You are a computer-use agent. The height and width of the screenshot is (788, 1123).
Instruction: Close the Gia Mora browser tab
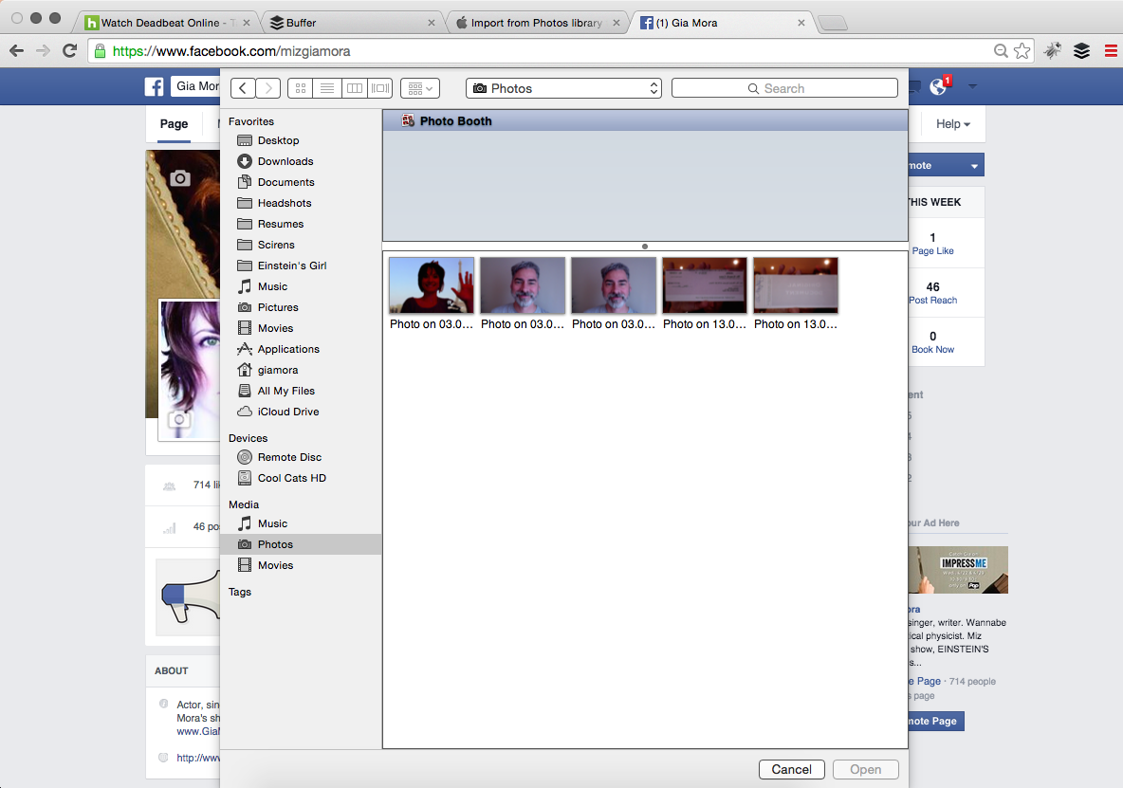(801, 23)
